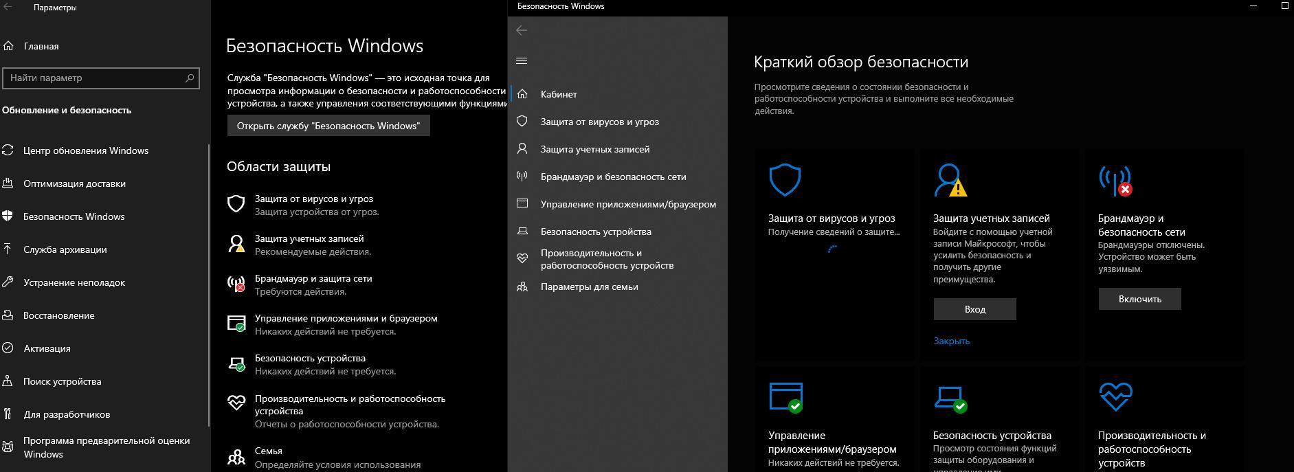Viewport: 1294px width, 472px height.
Task: Open Главная in the Параметры sidebar
Action: click(41, 46)
